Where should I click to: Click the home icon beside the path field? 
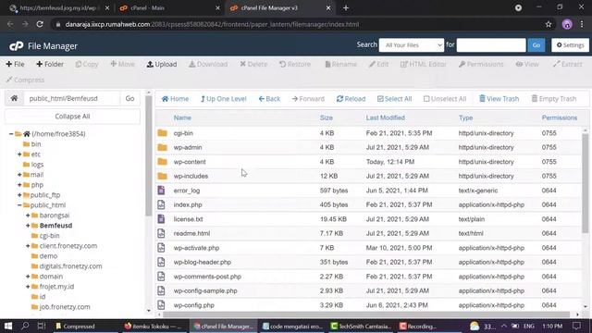[15, 99]
